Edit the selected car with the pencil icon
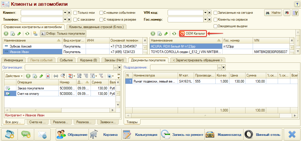301x141 pixels. point(166,34)
